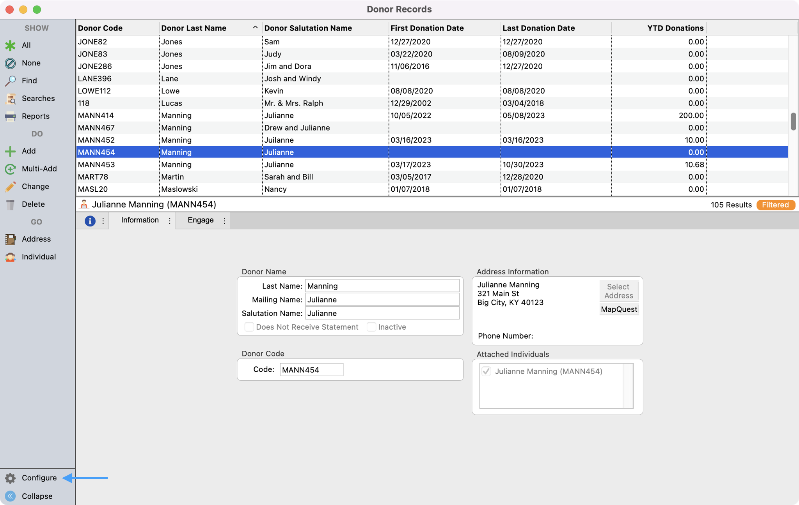Toggle Does Not Receive Statement checkbox

coord(249,327)
